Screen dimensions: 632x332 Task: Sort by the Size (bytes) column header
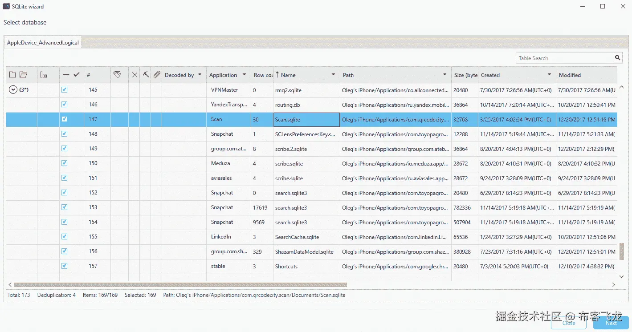[465, 75]
